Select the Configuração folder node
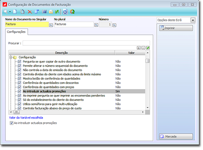This screenshot has height=150, width=203. point(27,57)
